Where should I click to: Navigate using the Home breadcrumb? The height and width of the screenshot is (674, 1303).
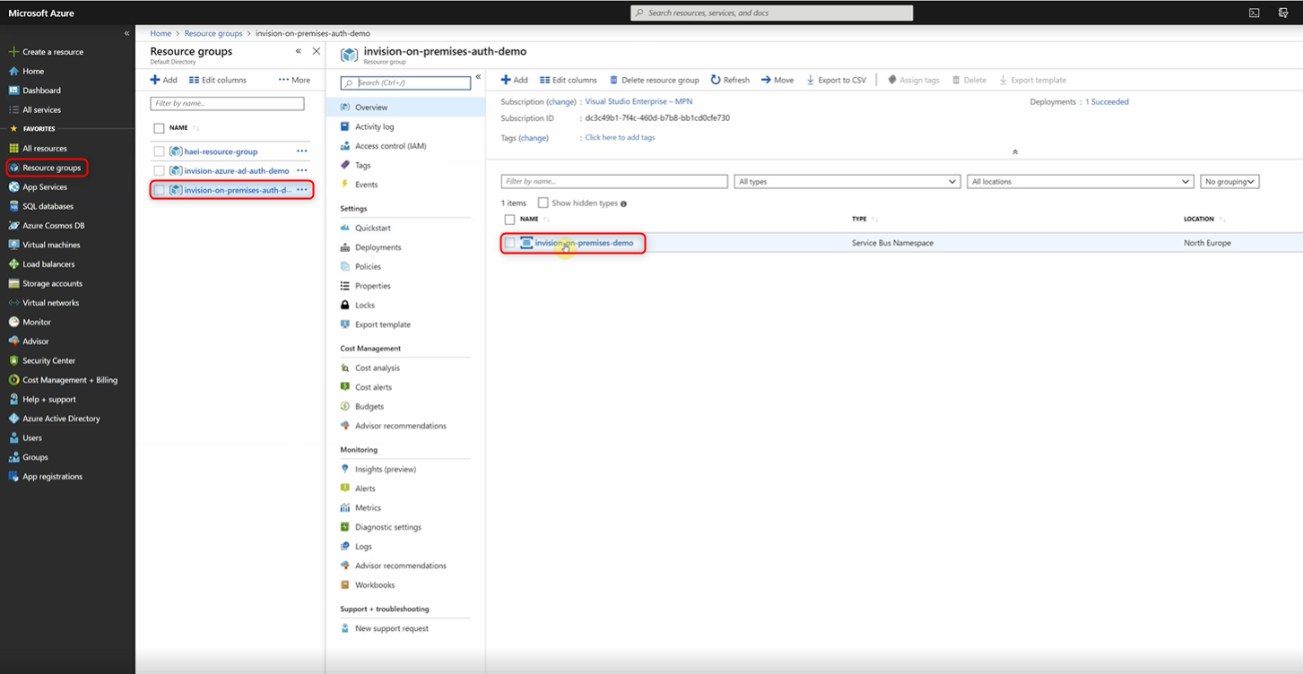tap(161, 33)
